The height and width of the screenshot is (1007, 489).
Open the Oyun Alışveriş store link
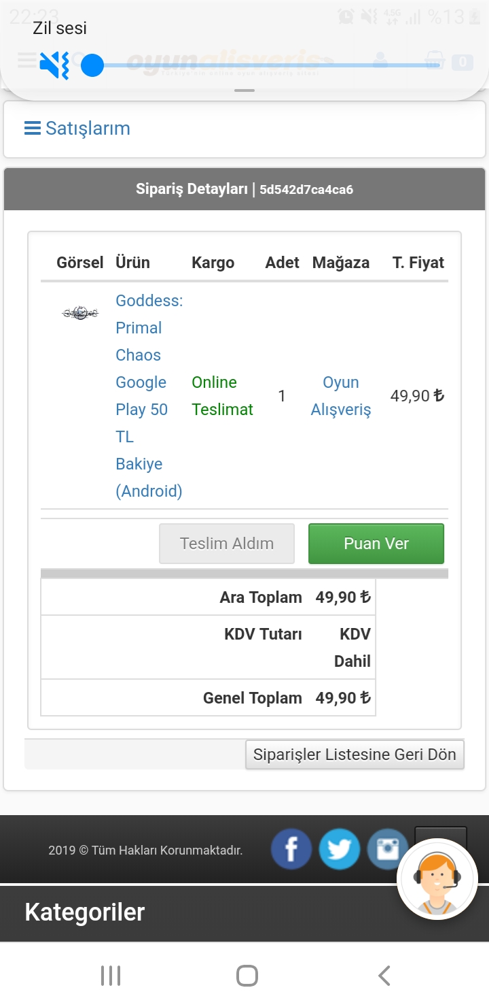pos(340,395)
